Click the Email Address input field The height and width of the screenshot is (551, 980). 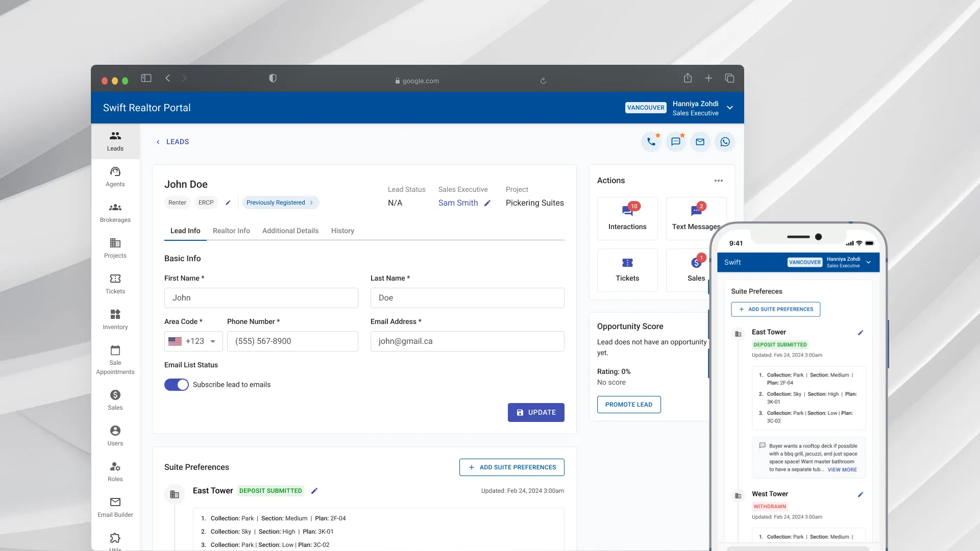pyautogui.click(x=467, y=341)
